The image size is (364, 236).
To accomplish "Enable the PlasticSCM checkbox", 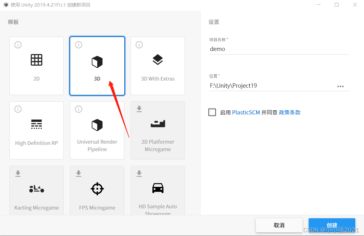I will click(212, 112).
